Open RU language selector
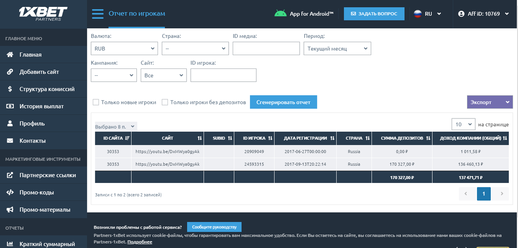Viewport: 518px width, 248px height. [x=427, y=14]
